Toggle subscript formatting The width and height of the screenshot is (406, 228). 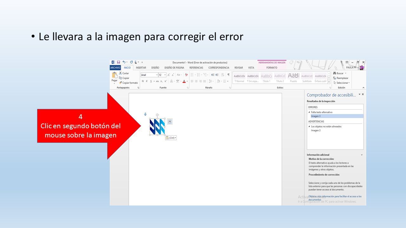tap(161, 81)
